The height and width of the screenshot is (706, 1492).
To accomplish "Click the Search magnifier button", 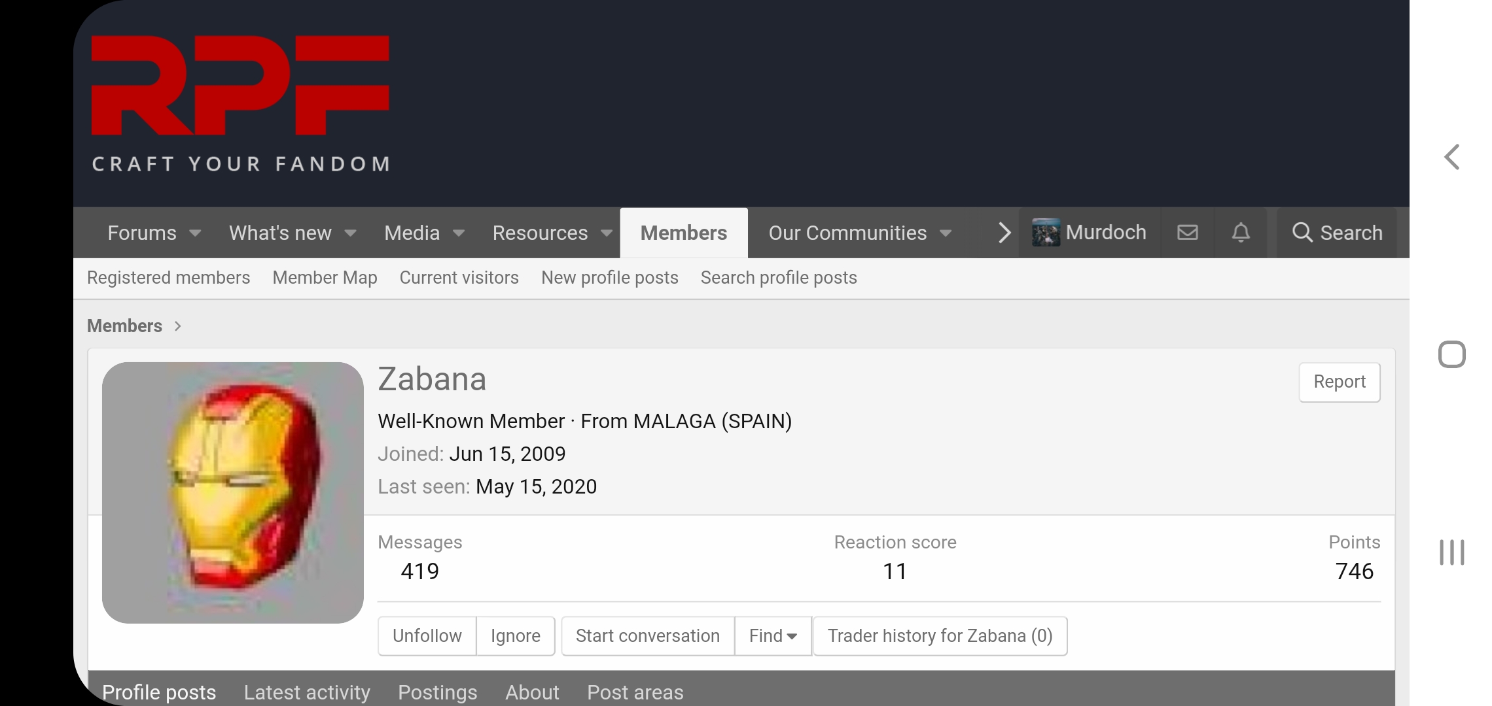I will tap(1337, 233).
